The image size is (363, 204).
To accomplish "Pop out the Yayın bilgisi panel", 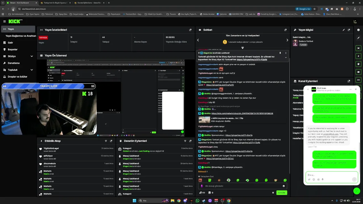I will coord(349,30).
